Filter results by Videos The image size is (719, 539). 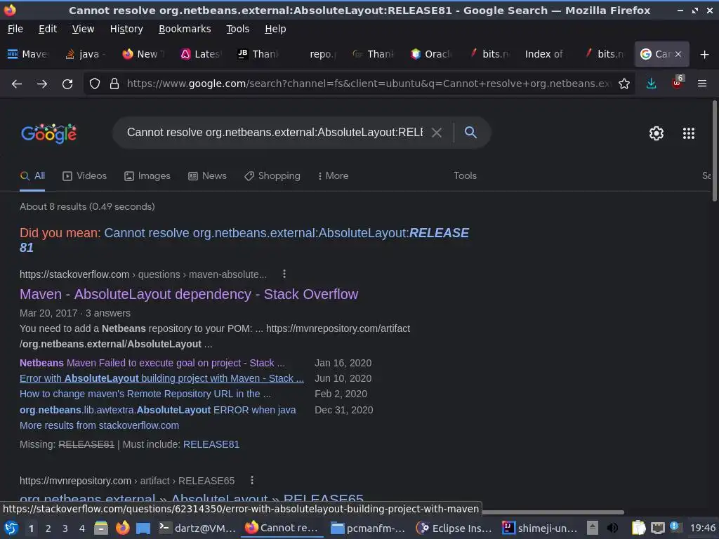tap(84, 176)
